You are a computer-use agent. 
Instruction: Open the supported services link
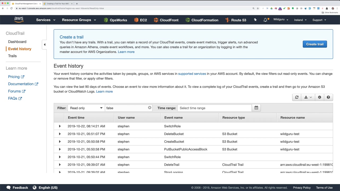(x=192, y=74)
